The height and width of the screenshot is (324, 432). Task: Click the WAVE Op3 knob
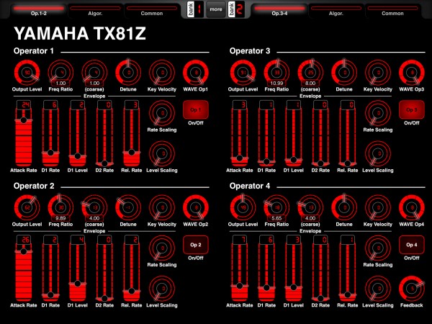[x=412, y=73]
